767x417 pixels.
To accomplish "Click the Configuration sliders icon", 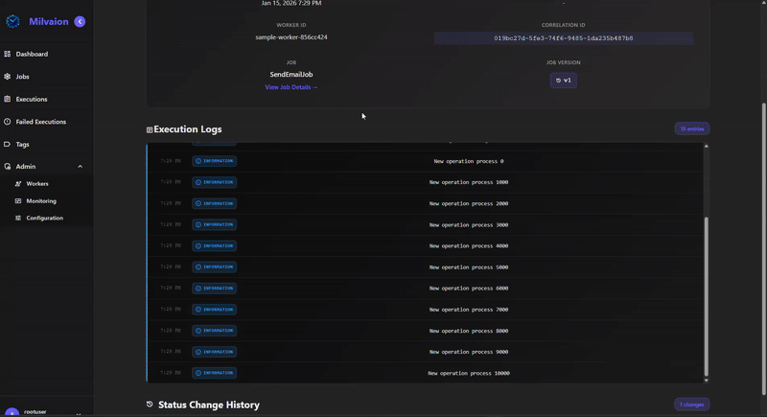I will [18, 218].
